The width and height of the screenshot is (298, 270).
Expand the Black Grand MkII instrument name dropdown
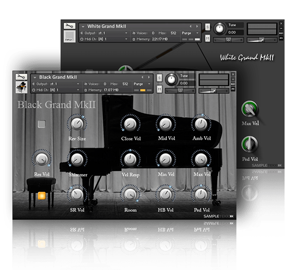[x=35, y=78]
